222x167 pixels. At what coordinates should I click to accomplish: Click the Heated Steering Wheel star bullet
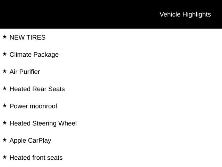click(x=5, y=123)
